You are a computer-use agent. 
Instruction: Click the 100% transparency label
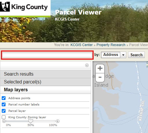coord(53,125)
